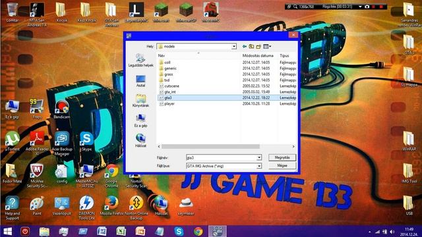Select the IMG Tool folder on desktop
The height and width of the screenshot is (237, 422).
(409, 173)
